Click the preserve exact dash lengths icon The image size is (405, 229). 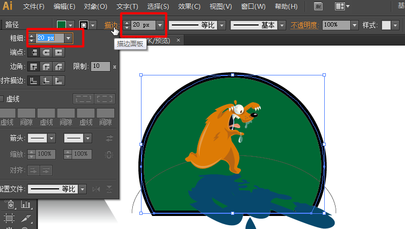[x=83, y=99]
